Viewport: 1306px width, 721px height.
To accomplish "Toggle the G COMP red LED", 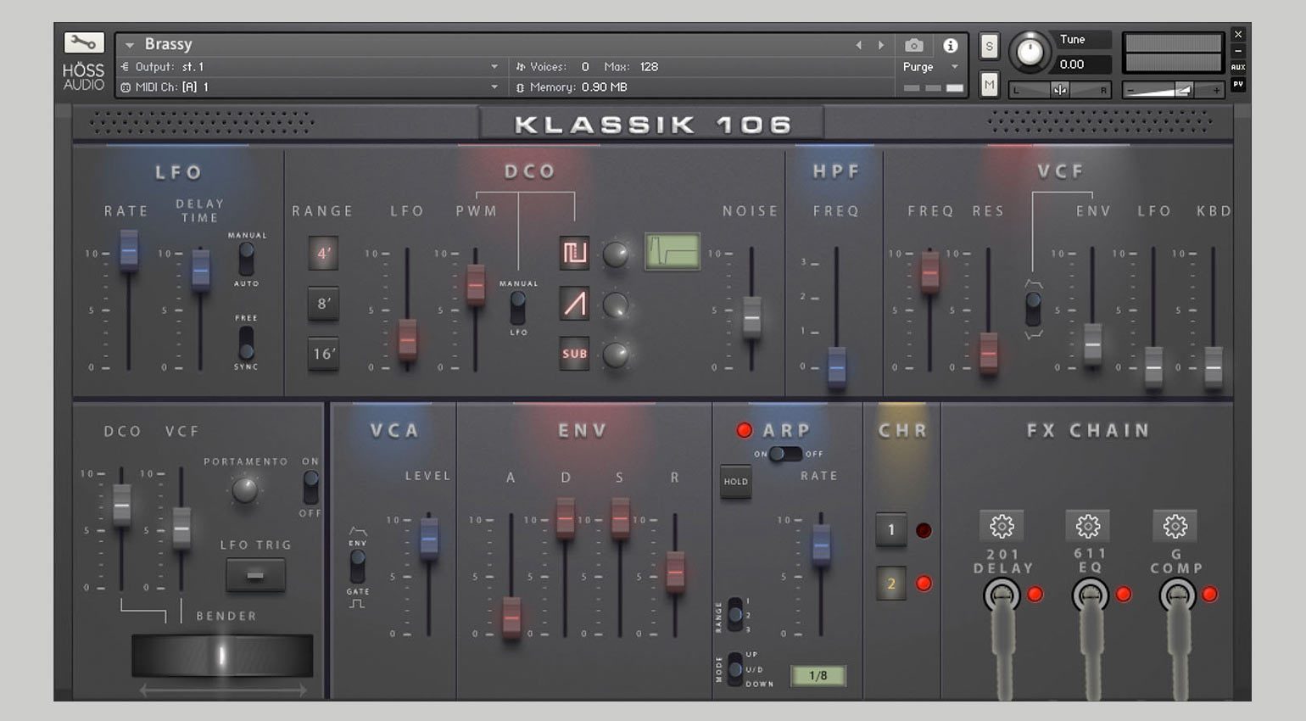I will click(1210, 595).
